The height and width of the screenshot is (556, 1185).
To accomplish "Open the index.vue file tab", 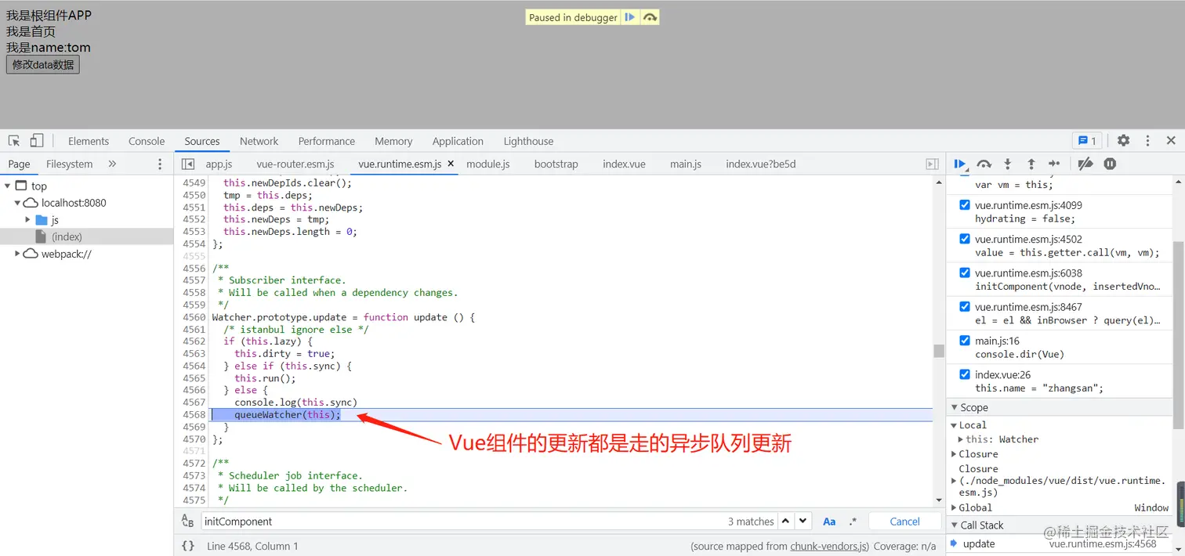I will [624, 164].
